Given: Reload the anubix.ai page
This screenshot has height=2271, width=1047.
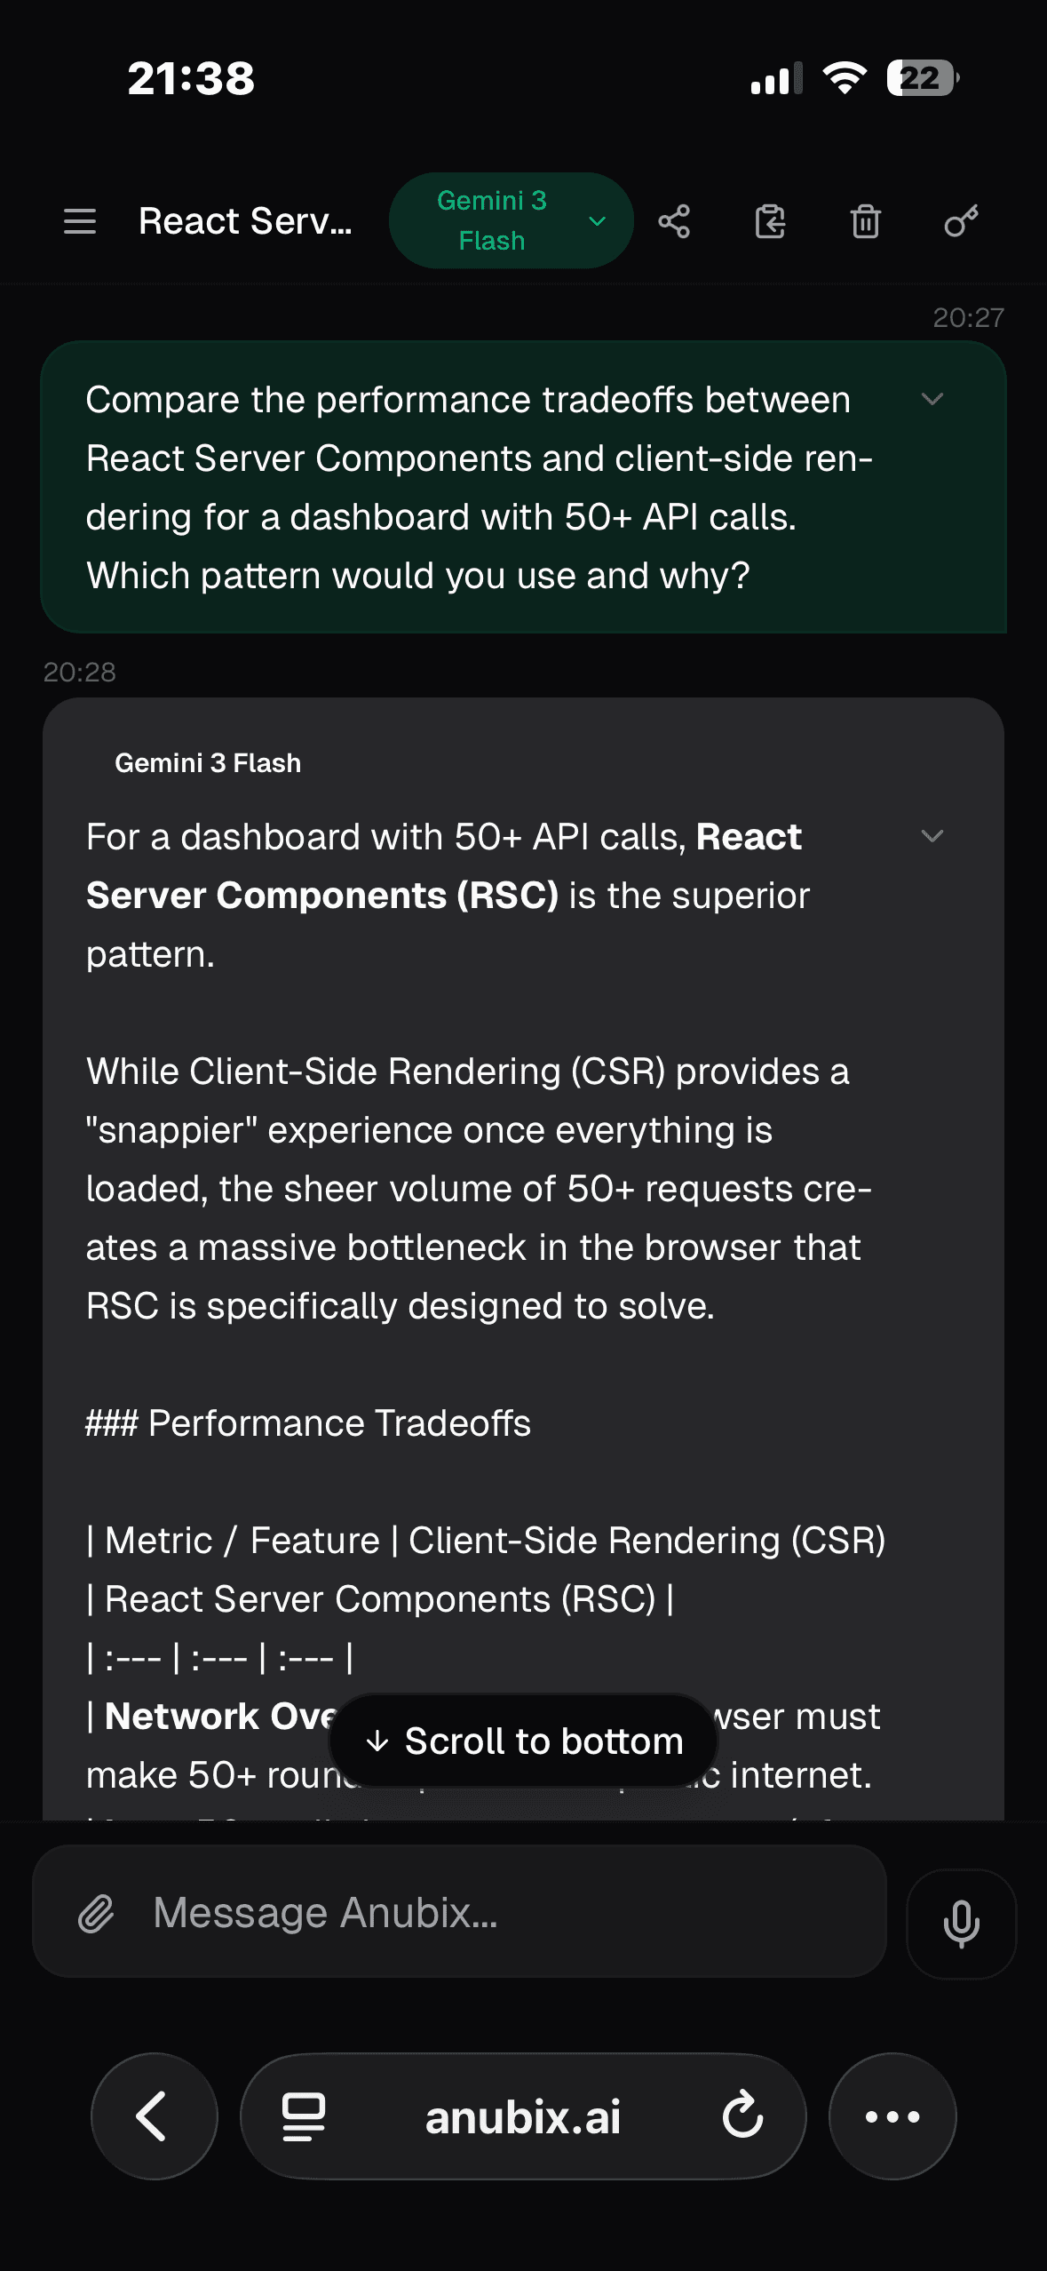Looking at the screenshot, I should (744, 2116).
